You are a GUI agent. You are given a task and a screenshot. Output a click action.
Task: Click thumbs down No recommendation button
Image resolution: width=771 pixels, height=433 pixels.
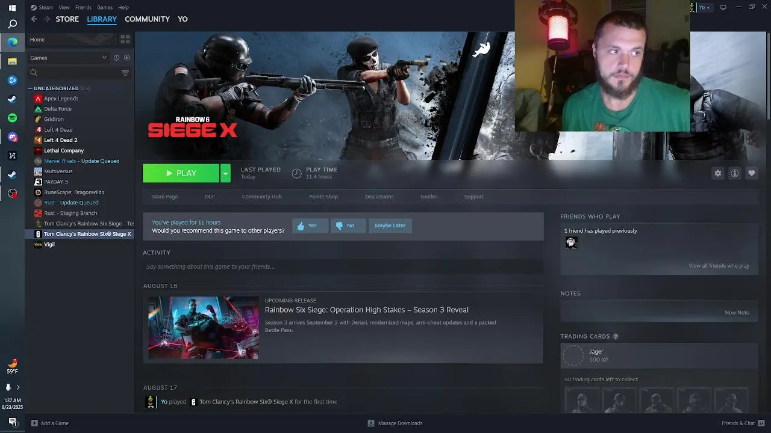(x=348, y=226)
